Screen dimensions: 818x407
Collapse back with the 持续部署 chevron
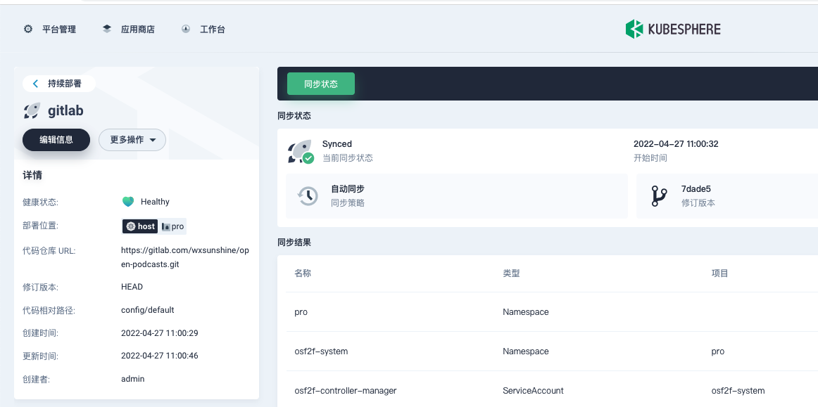tap(35, 83)
